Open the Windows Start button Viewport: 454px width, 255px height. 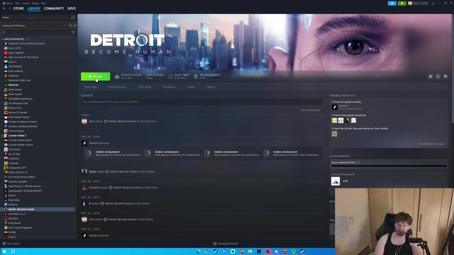[x=4, y=251]
